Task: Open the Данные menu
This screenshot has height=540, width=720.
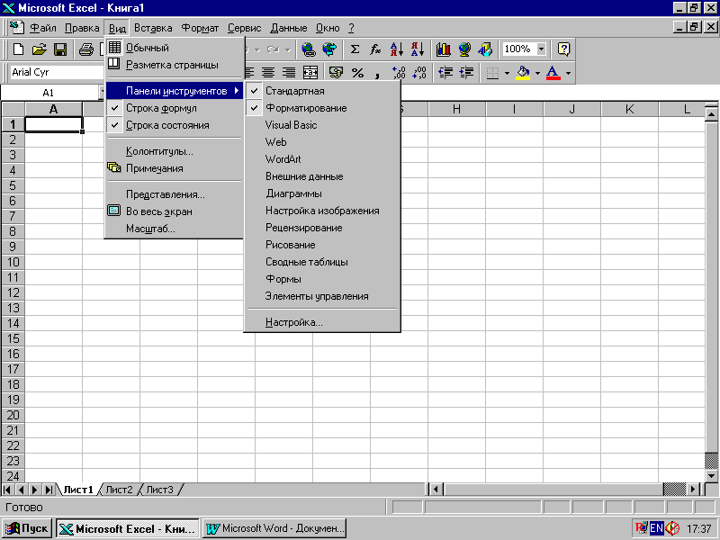Action: pos(288,28)
